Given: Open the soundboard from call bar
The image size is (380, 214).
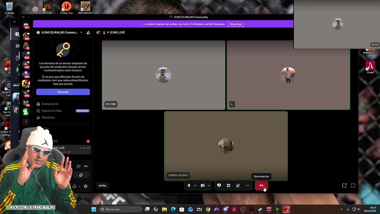Looking at the screenshot, I should 238,185.
